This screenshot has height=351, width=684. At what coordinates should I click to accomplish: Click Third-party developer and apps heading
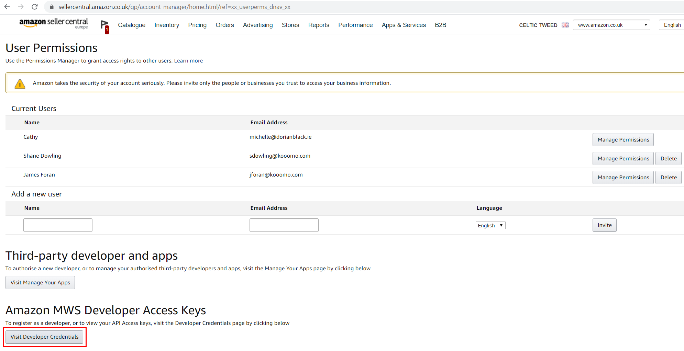pos(91,256)
